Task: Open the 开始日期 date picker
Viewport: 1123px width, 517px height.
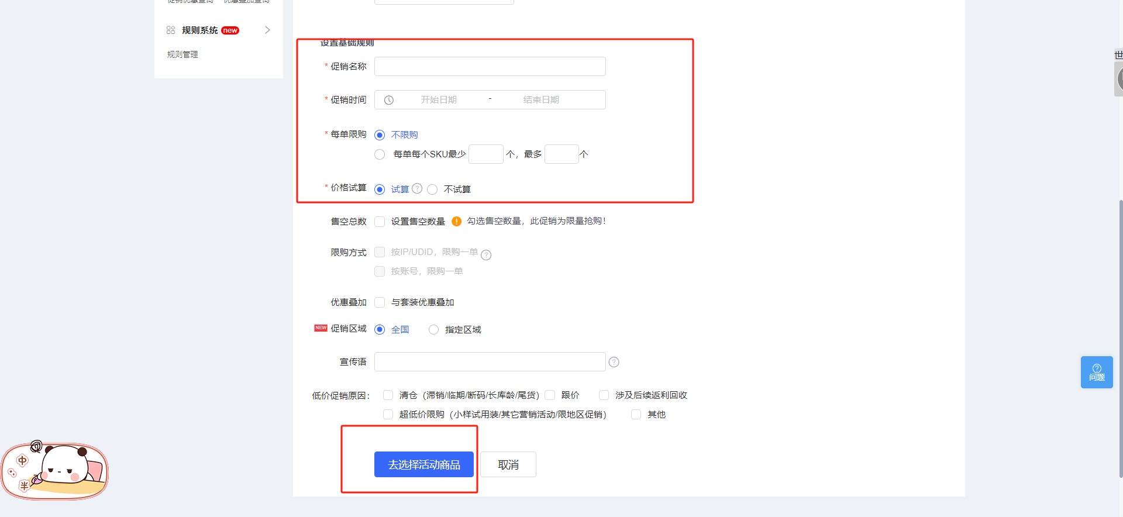Action: pyautogui.click(x=439, y=100)
